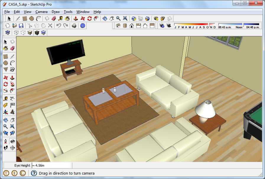
Task: Open the Help menu
Action: 97,12
